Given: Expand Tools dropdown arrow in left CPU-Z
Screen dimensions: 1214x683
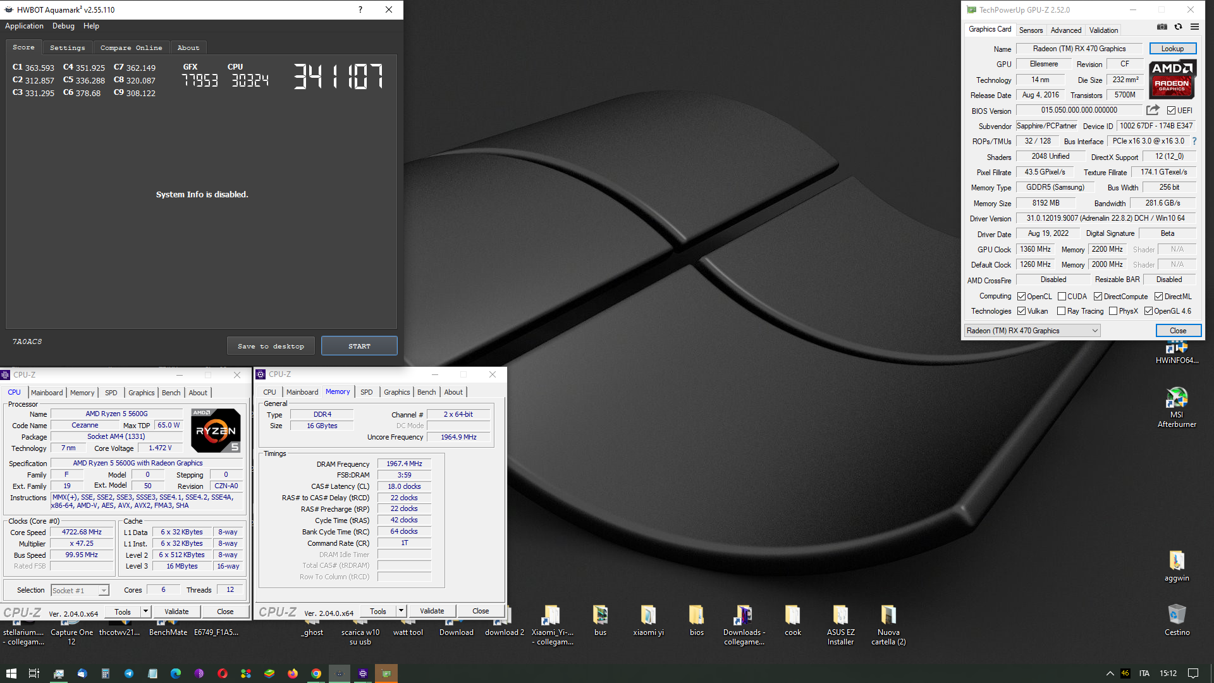Looking at the screenshot, I should [145, 612].
